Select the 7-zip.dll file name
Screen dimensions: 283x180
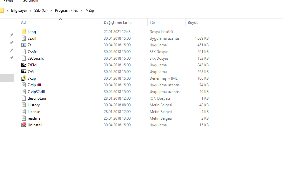click(34, 85)
